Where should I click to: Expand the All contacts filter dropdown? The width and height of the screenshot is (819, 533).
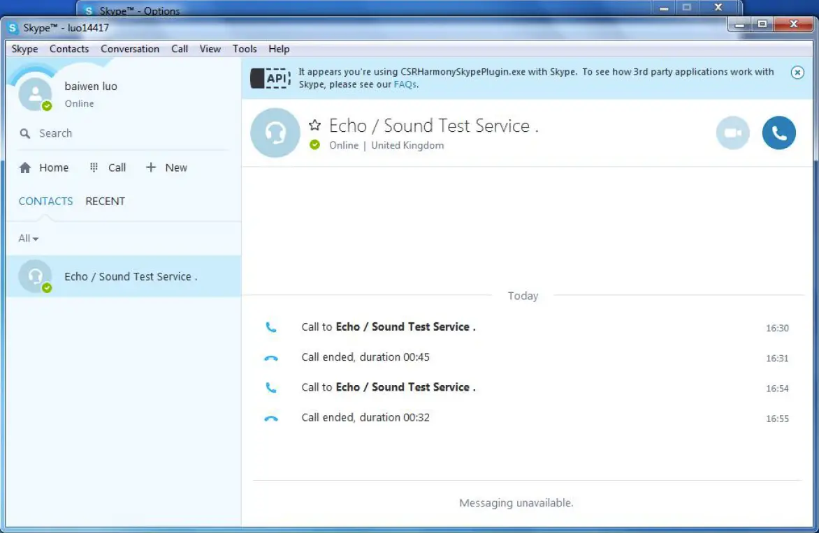[29, 239]
